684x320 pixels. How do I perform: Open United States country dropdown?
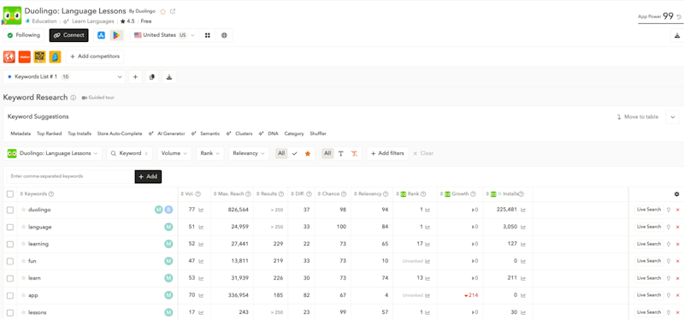(164, 35)
